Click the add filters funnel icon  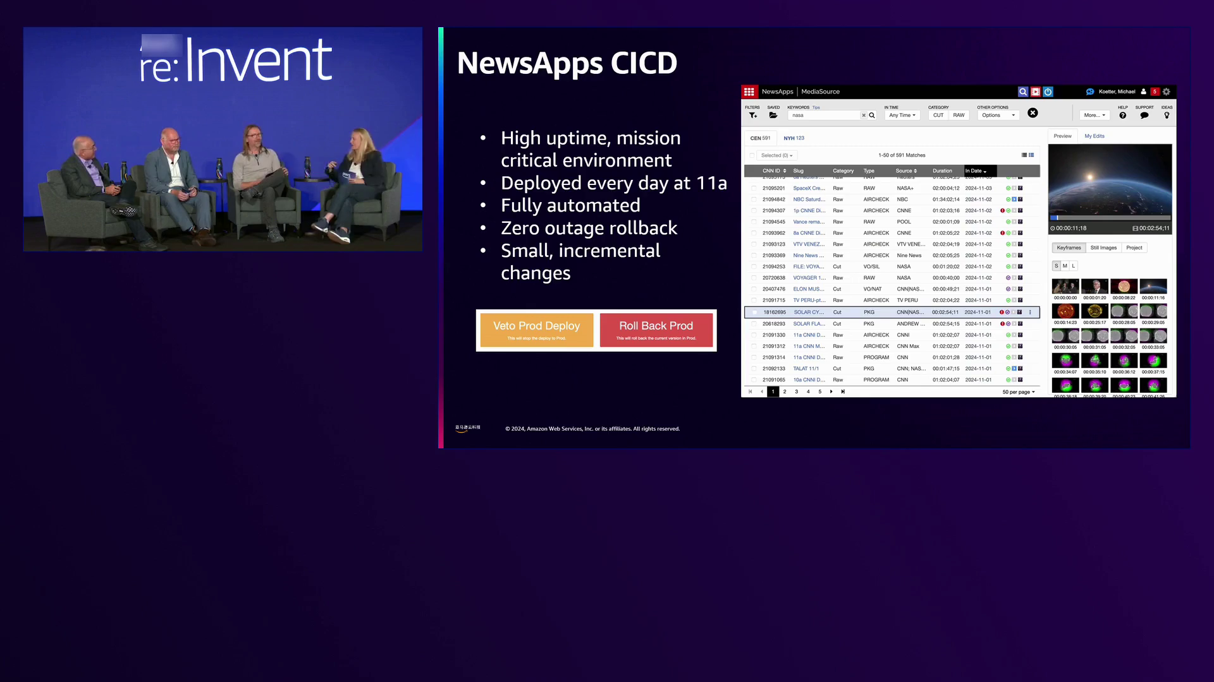coord(752,115)
